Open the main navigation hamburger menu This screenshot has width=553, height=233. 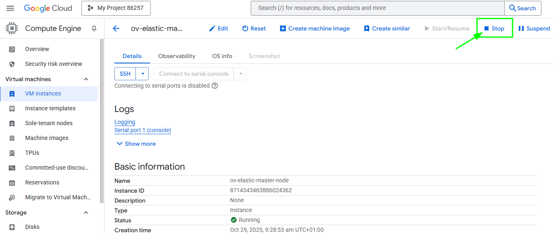[x=10, y=8]
